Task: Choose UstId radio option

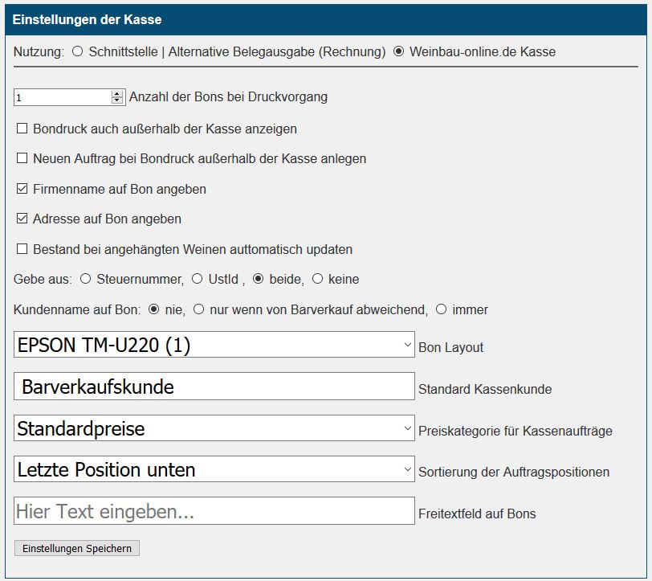Action: pos(197,280)
